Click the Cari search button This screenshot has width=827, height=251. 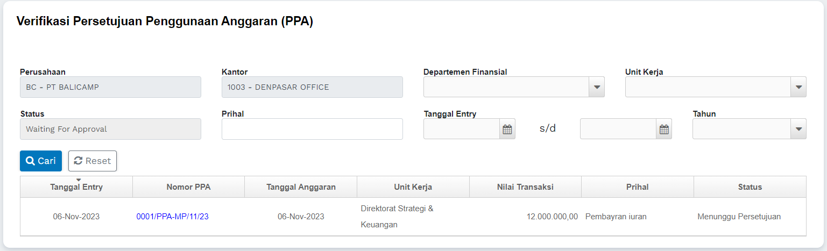coord(41,161)
